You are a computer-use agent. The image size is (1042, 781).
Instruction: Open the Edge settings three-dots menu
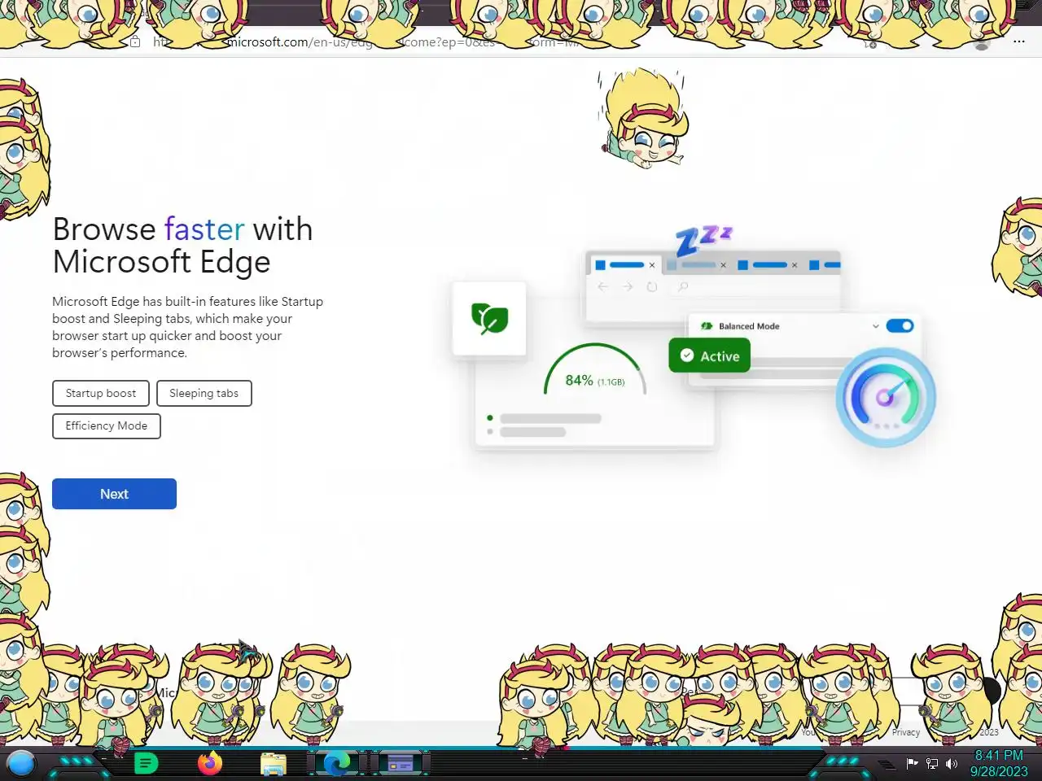pyautogui.click(x=1018, y=41)
